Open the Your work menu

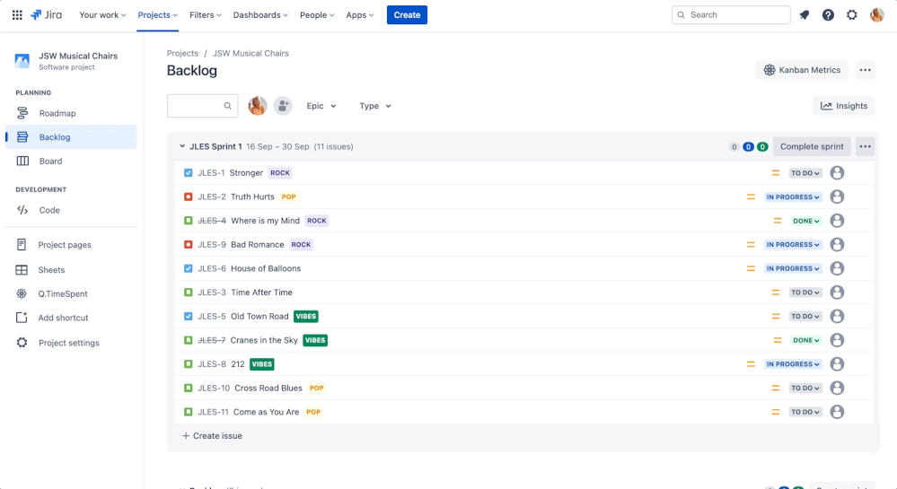tap(102, 15)
